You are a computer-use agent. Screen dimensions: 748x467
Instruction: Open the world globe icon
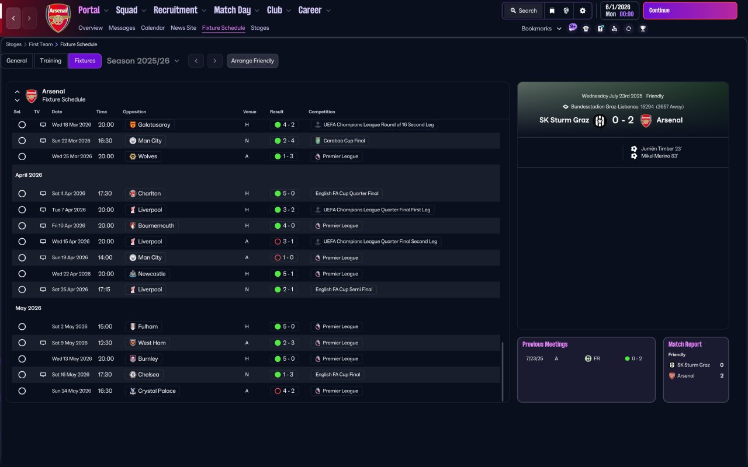pos(566,11)
